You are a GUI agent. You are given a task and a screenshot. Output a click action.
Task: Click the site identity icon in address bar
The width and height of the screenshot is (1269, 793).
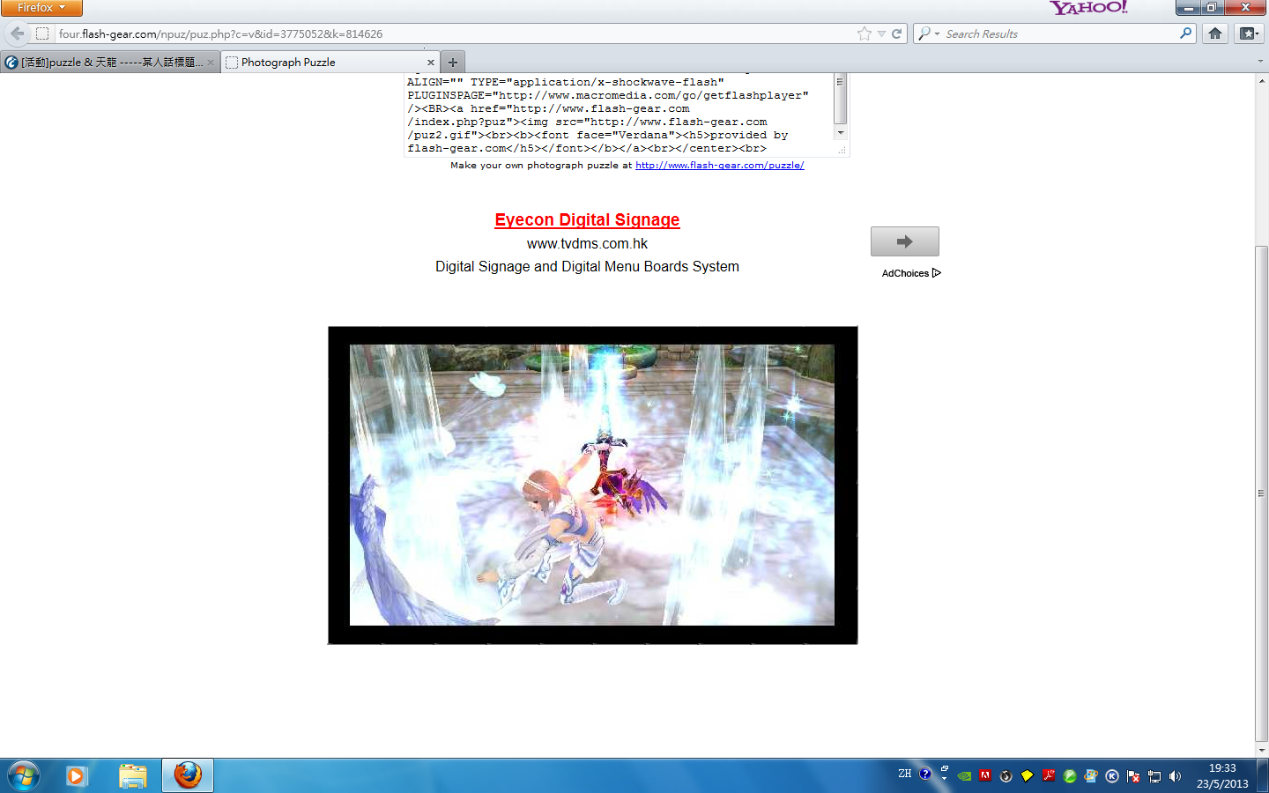tap(42, 33)
